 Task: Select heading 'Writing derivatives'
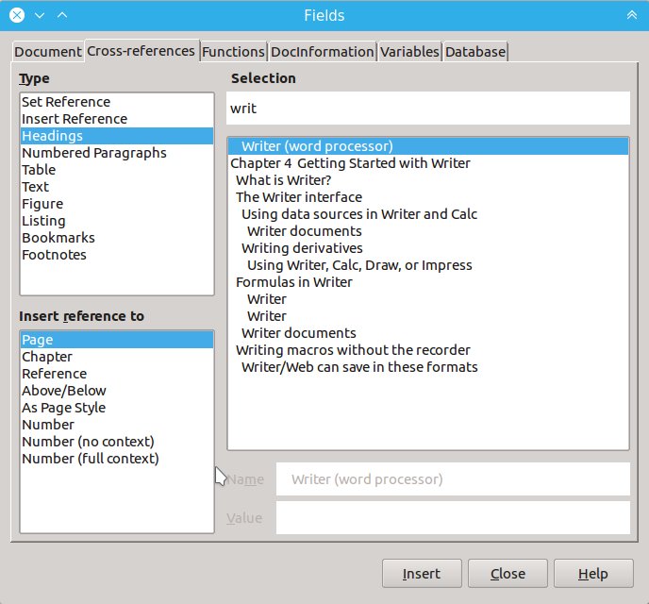[x=428, y=248]
